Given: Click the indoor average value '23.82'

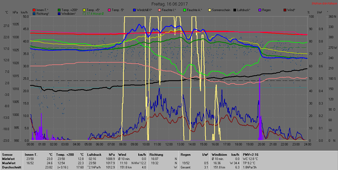Looking at the screenshot, I should [x=49, y=167].
